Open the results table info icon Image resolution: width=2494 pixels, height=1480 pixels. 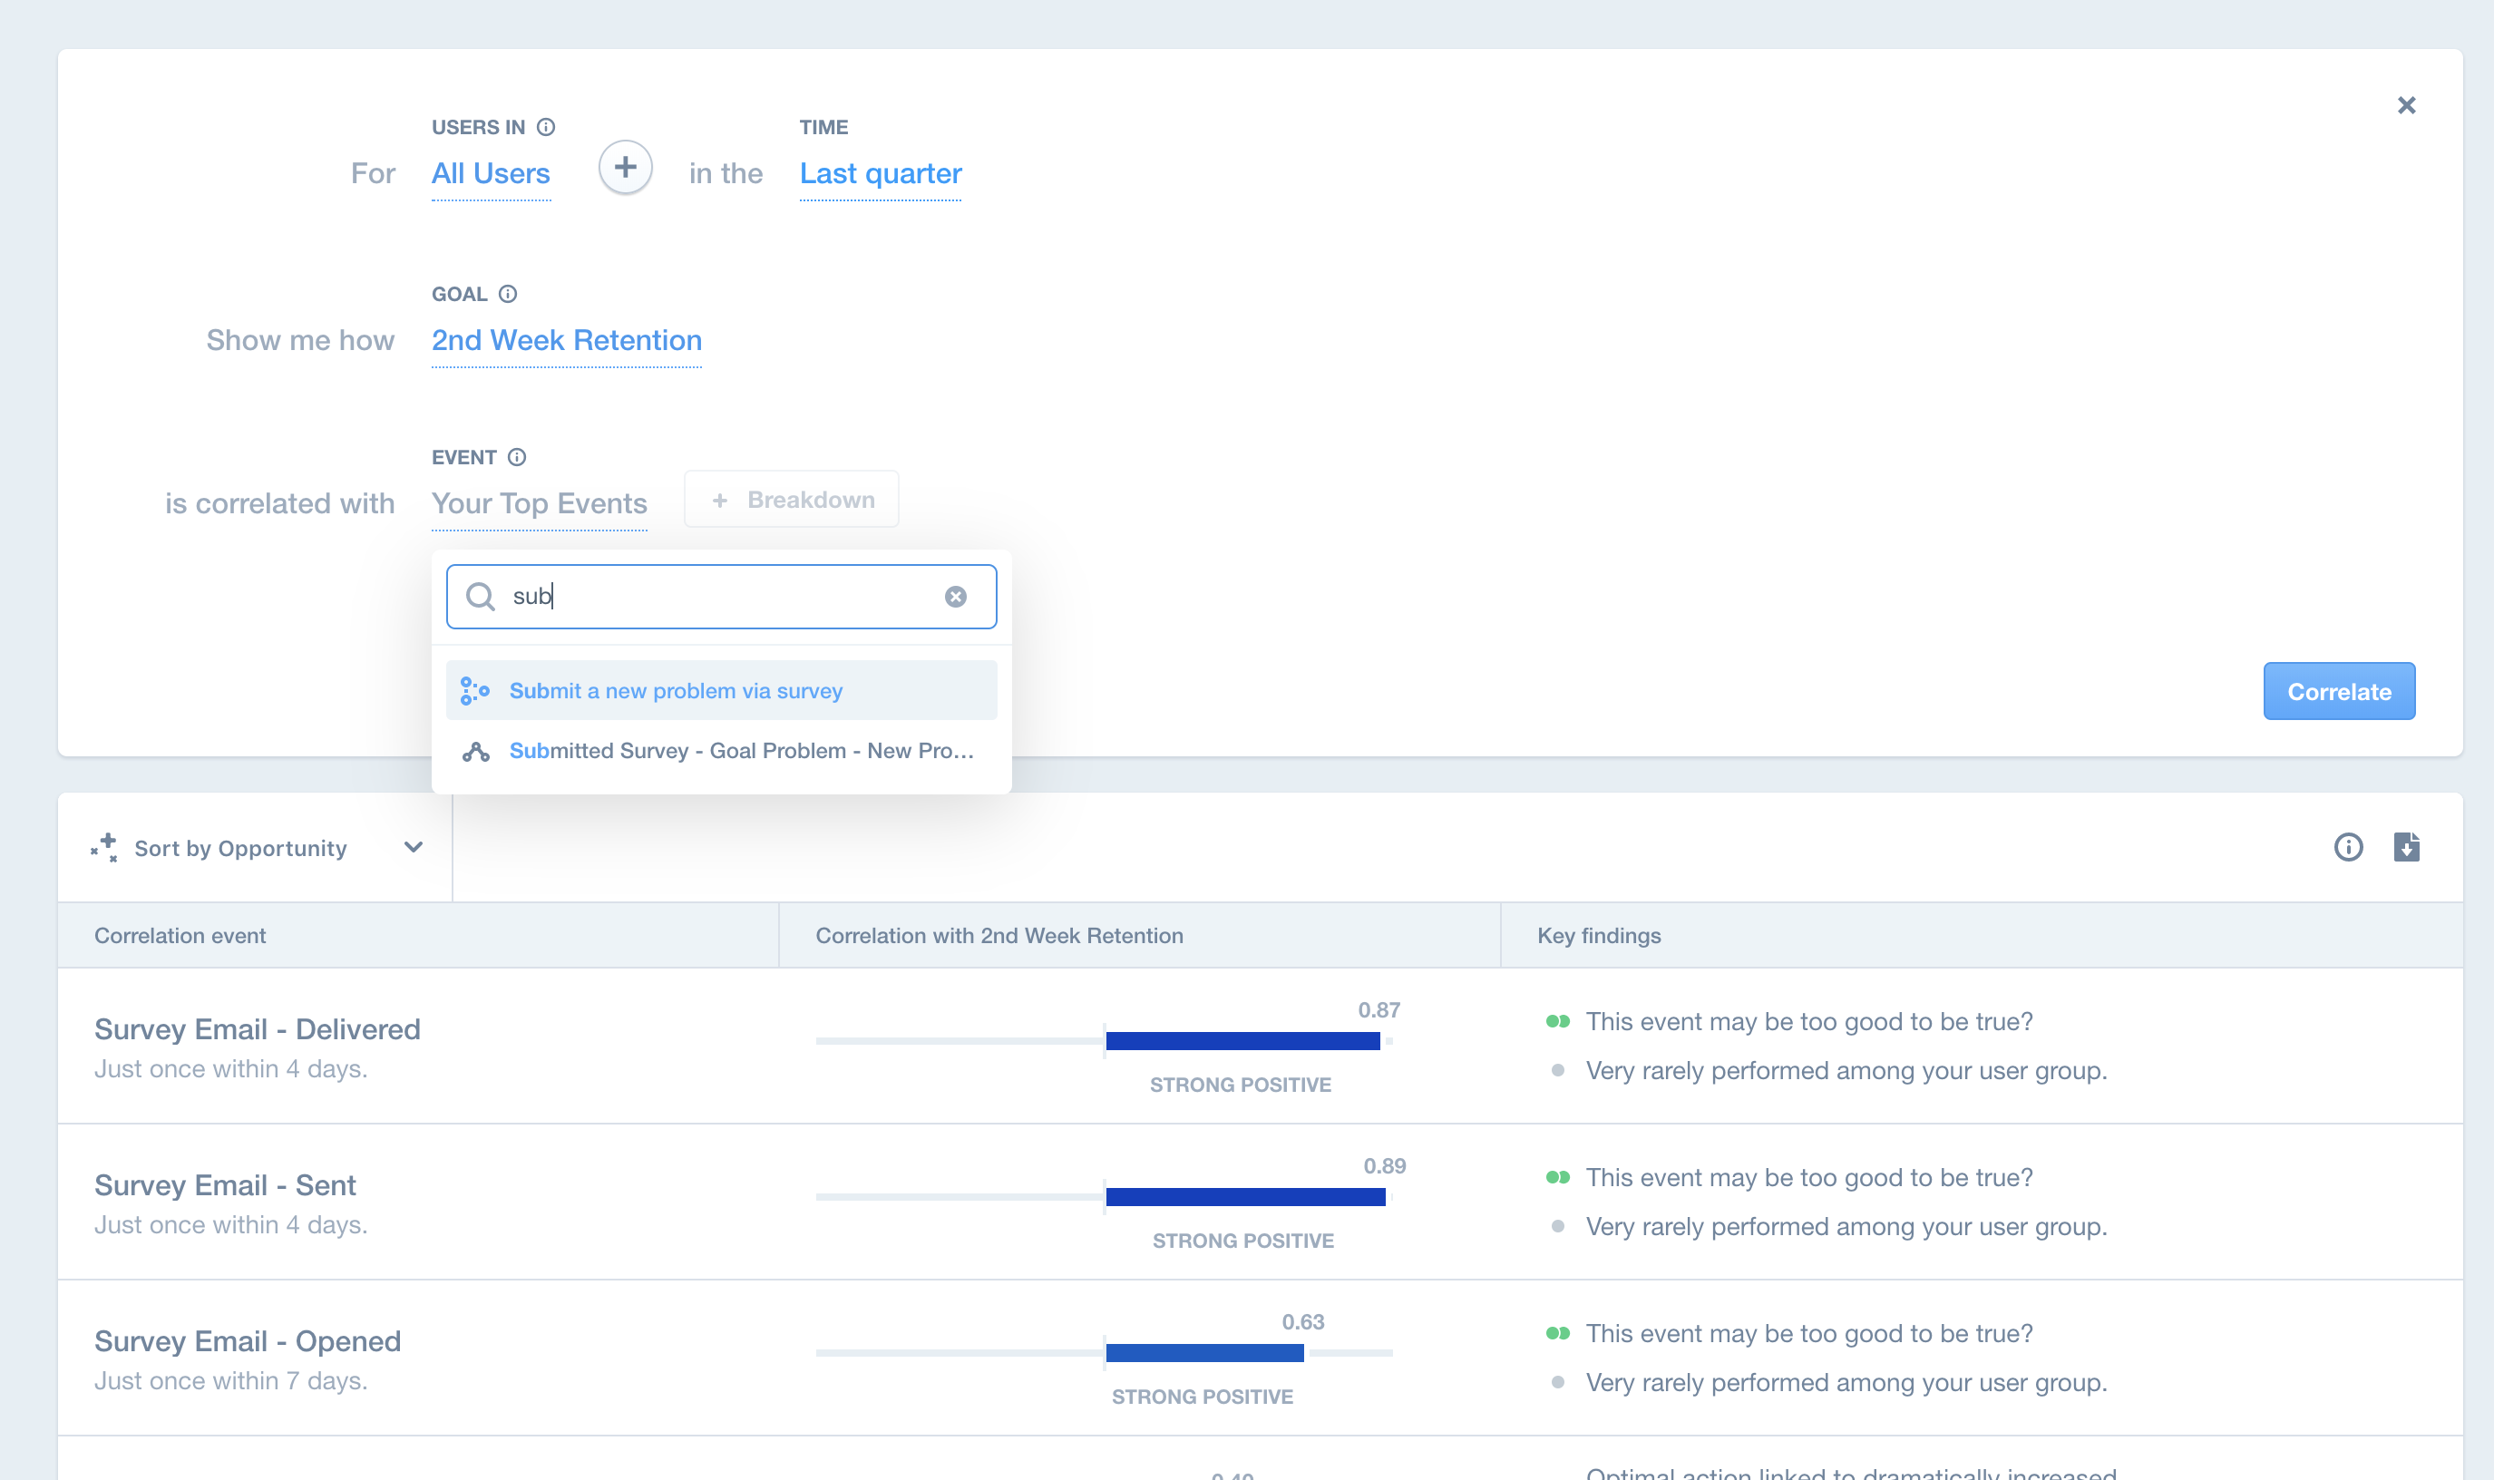click(2348, 848)
